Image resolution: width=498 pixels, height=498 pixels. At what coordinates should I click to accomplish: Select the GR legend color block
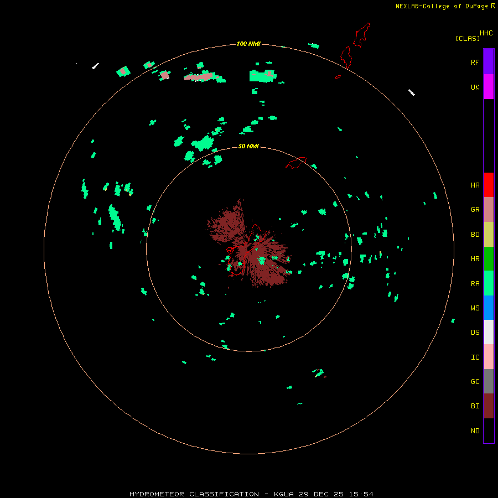[489, 210]
